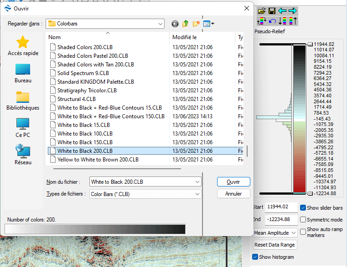347x267 pixels.
Task: Open the Types de fichiers dropdown
Action: click(x=197, y=194)
